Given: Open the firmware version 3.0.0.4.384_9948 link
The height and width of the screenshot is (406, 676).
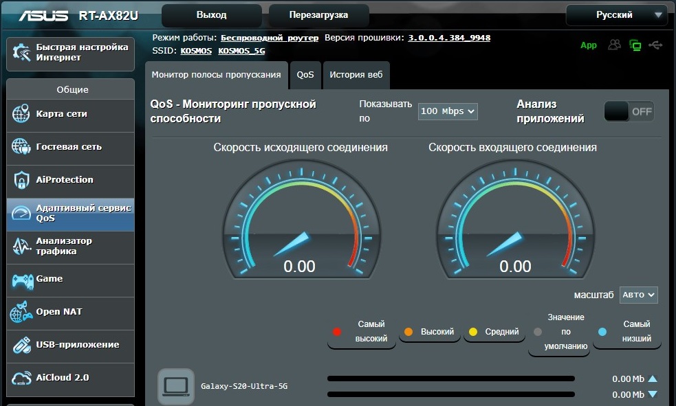Looking at the screenshot, I should 449,38.
